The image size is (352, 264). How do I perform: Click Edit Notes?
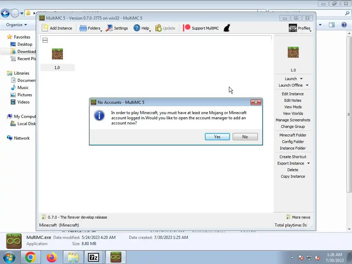pos(293,100)
